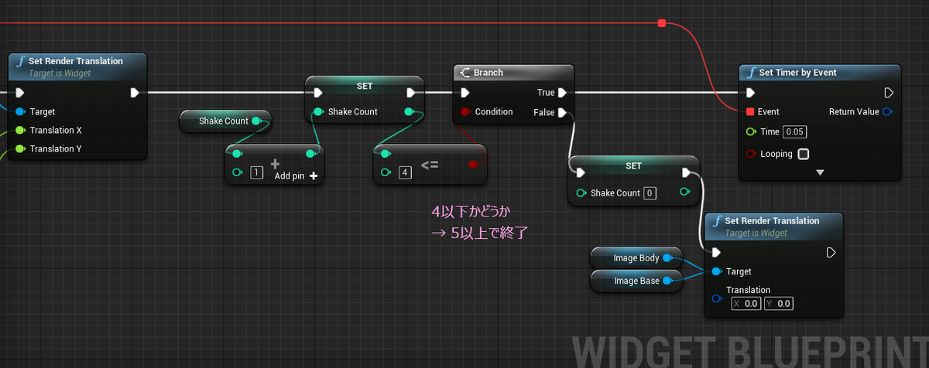
Task: Click lower Set Render Translation output exec pin
Action: point(831,252)
